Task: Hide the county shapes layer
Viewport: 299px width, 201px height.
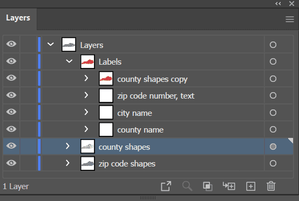Action: click(11, 146)
